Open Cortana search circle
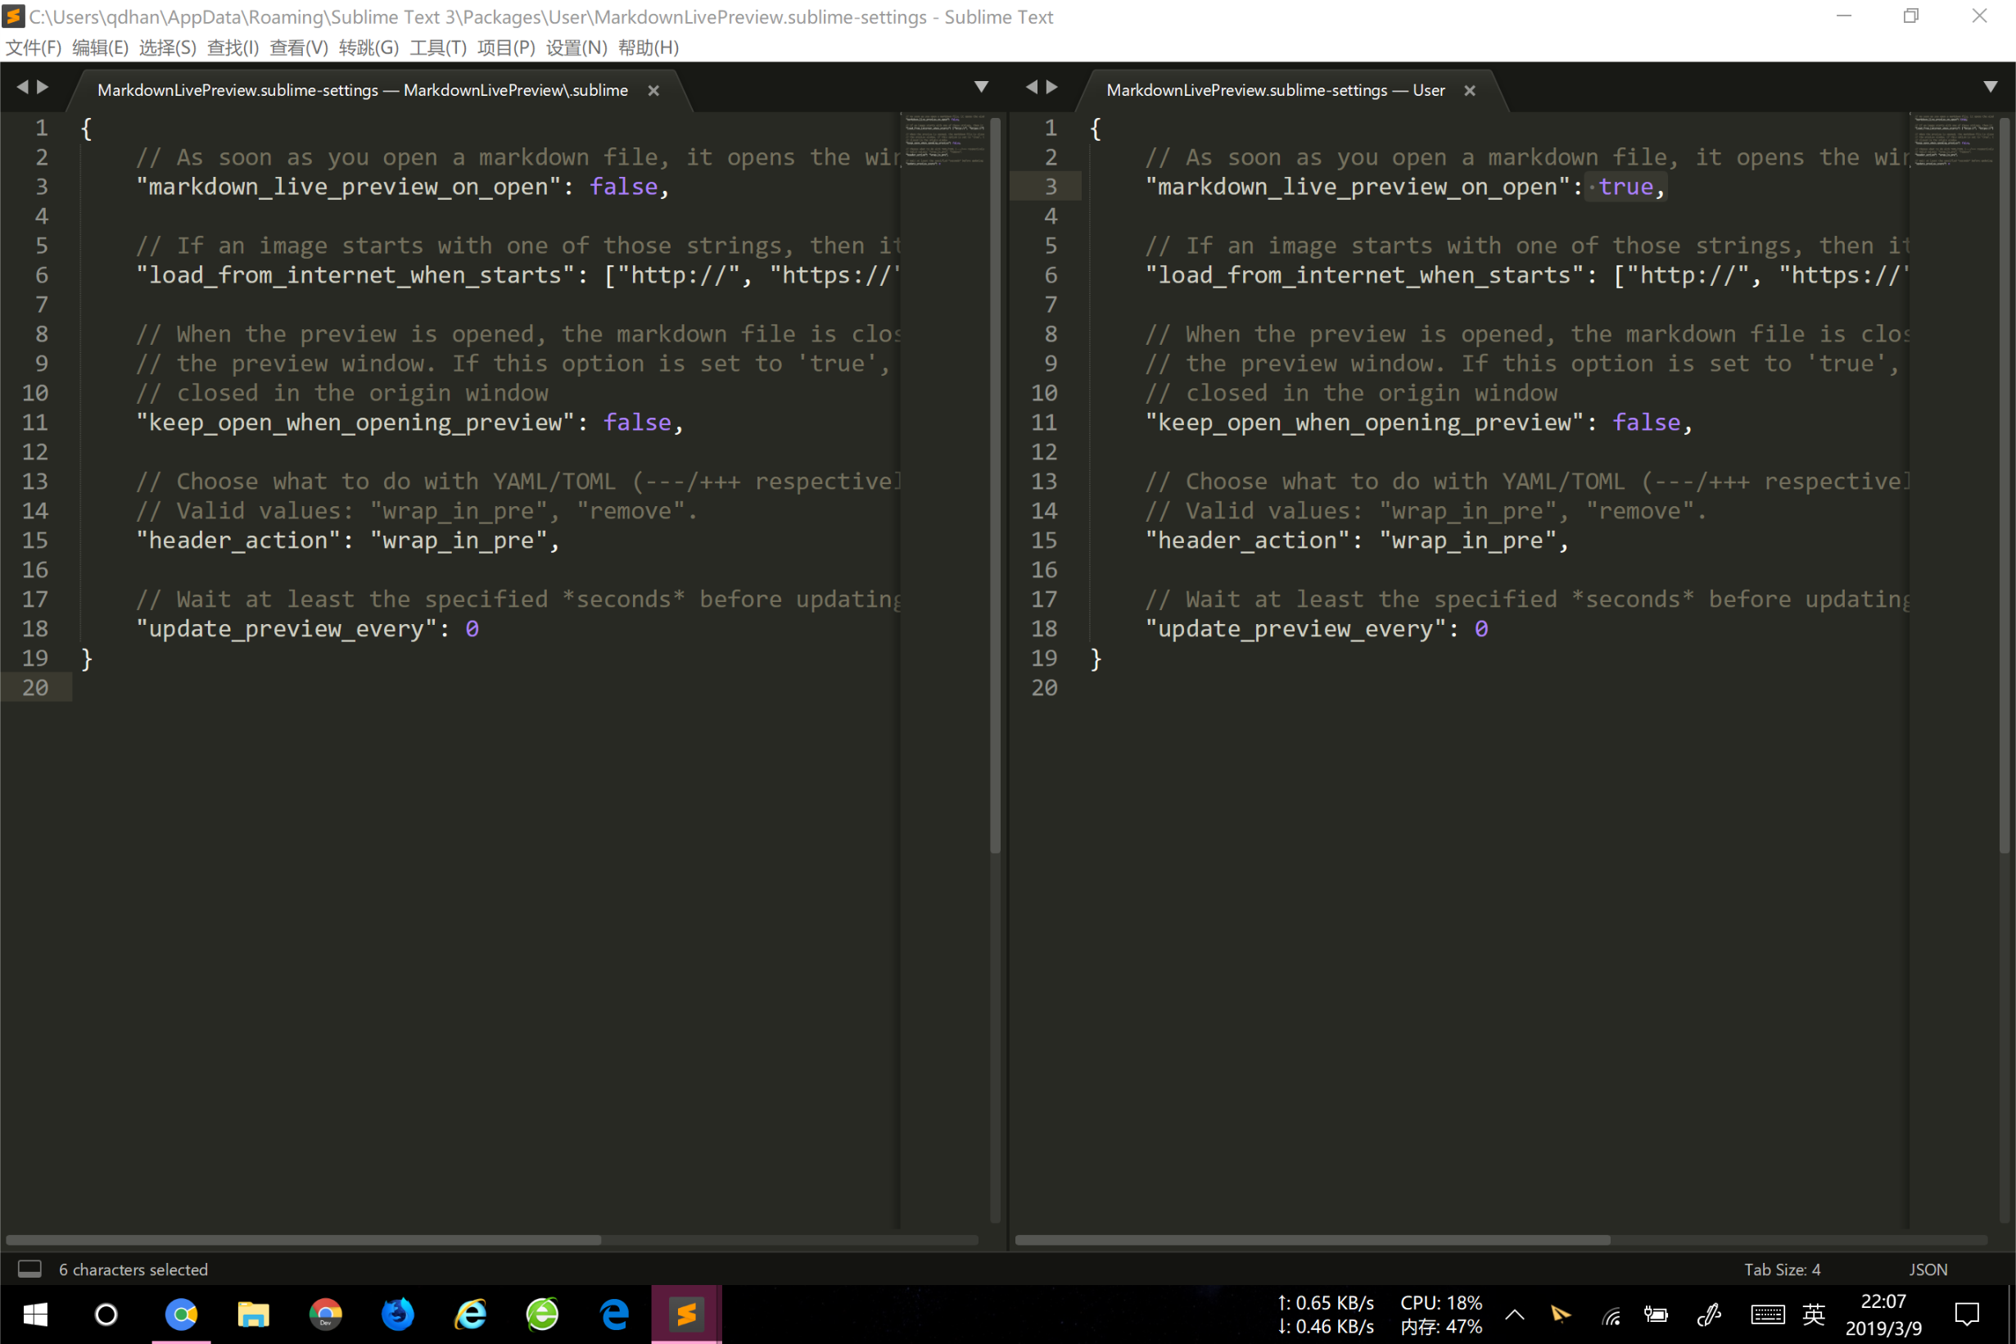2016x1344 pixels. click(106, 1314)
